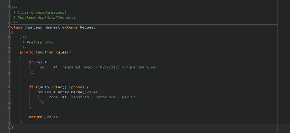
Task: Click the @return doc tag
Action: [x=34, y=42]
